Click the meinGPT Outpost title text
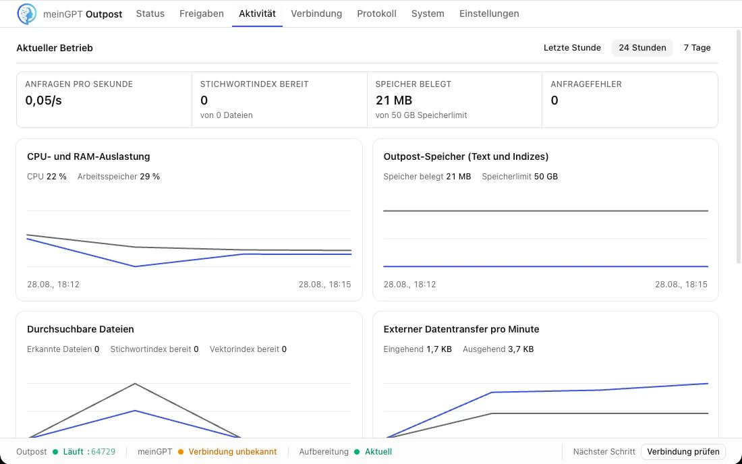Viewport: 742px width, 464px height. [x=82, y=14]
